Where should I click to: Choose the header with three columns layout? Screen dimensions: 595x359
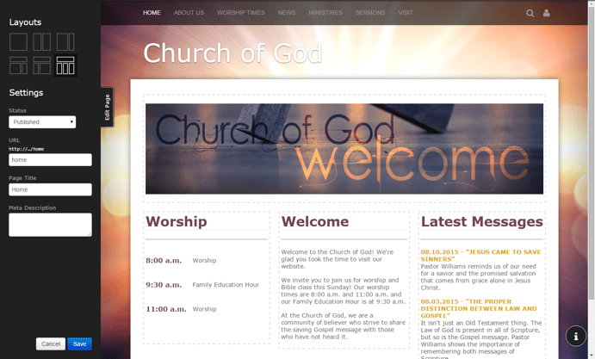[65, 65]
